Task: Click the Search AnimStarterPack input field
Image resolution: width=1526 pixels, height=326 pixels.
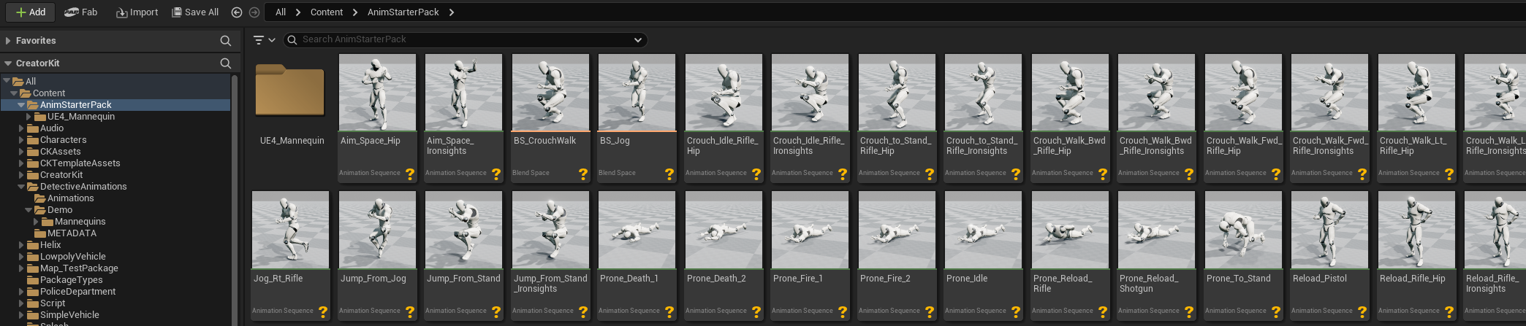Action: [x=460, y=40]
